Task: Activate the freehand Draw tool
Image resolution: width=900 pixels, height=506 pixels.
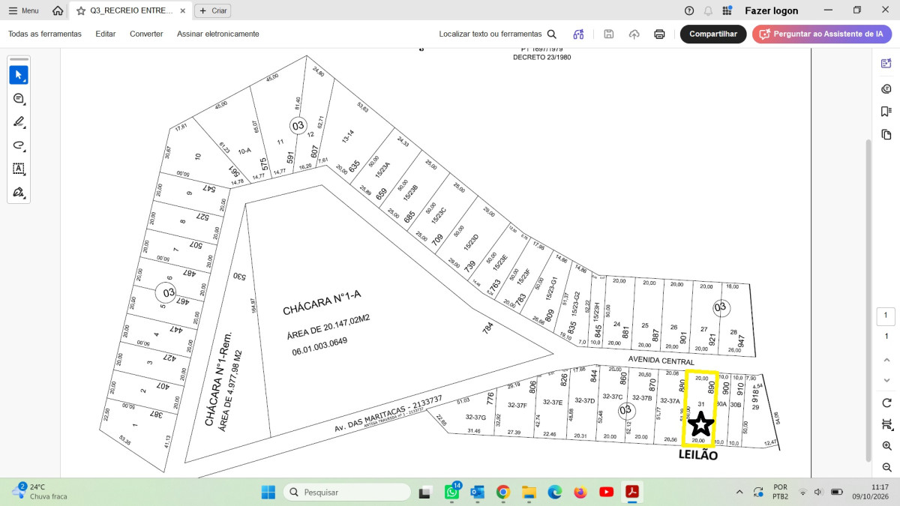Action: coord(19,145)
